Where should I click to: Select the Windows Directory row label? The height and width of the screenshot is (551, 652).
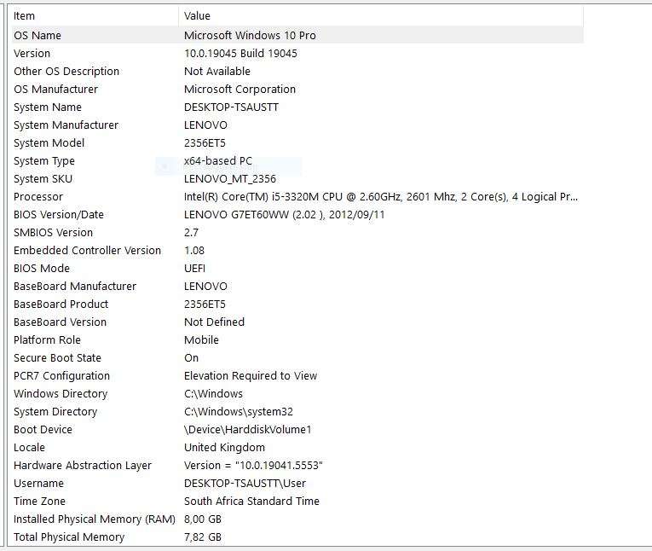[61, 393]
